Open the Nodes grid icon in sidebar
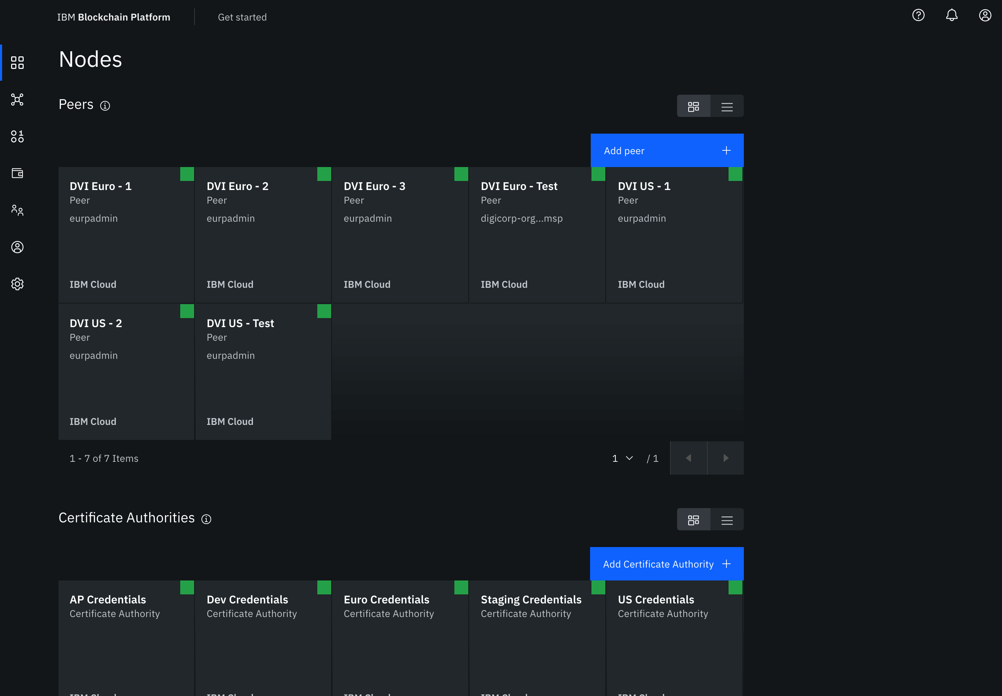 [17, 62]
